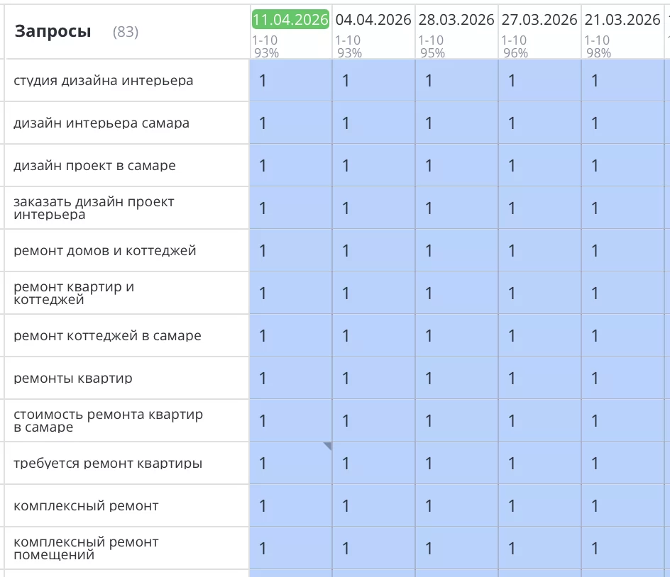Click the rank cell for 'комплексный ремонт' under 21.03.2026
This screenshot has height=577, width=670.
[622, 505]
